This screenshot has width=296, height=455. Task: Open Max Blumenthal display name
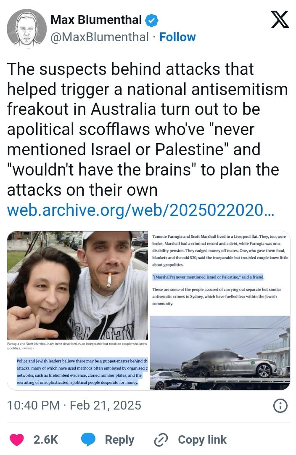(96, 20)
